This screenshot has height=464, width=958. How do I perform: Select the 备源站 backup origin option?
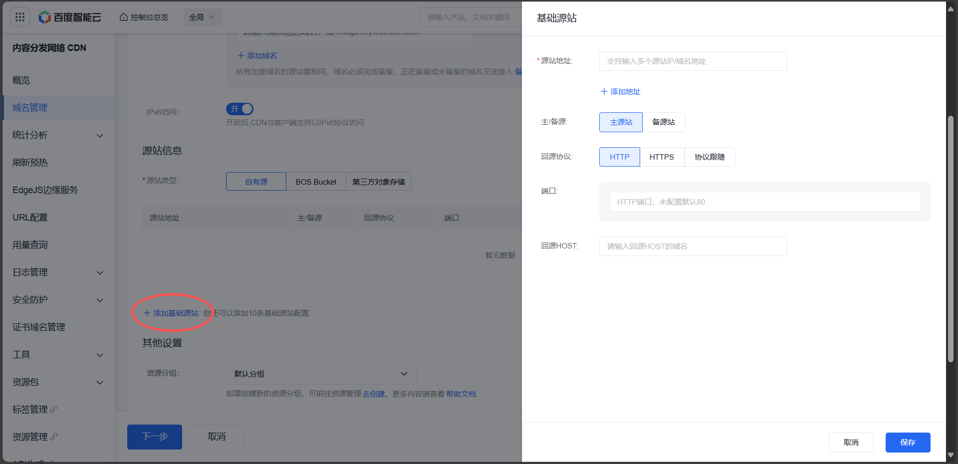pyautogui.click(x=663, y=122)
